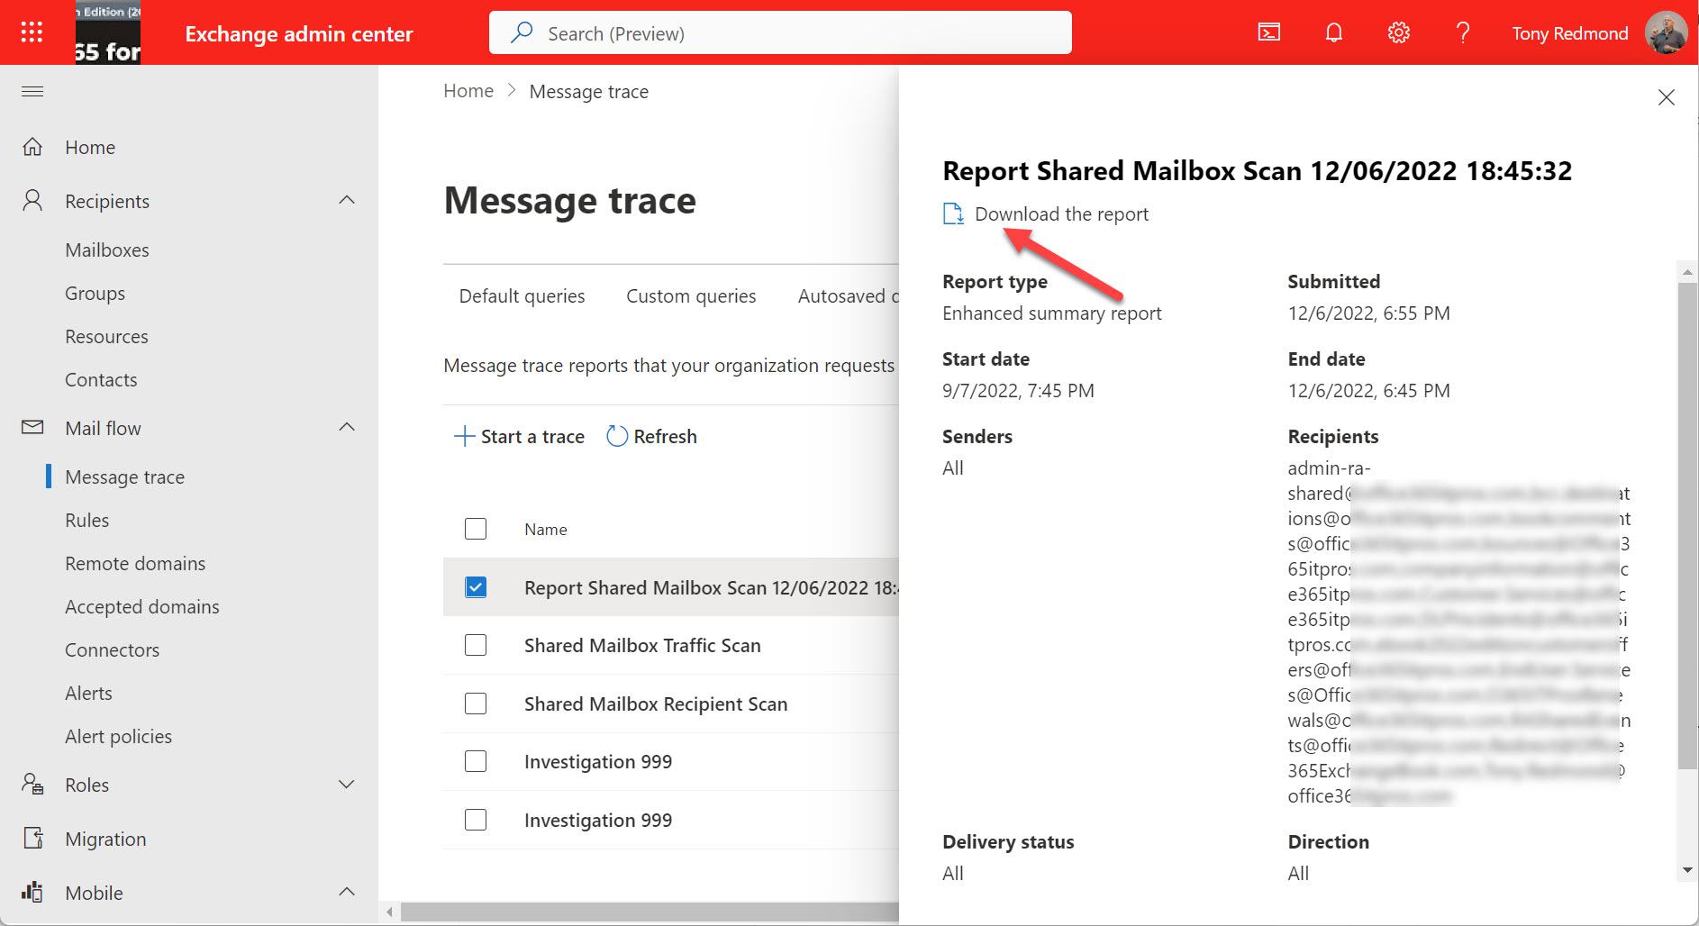Viewport: 1699px width, 926px height.
Task: Click the Mobile icon in sidebar
Action: pos(32,892)
